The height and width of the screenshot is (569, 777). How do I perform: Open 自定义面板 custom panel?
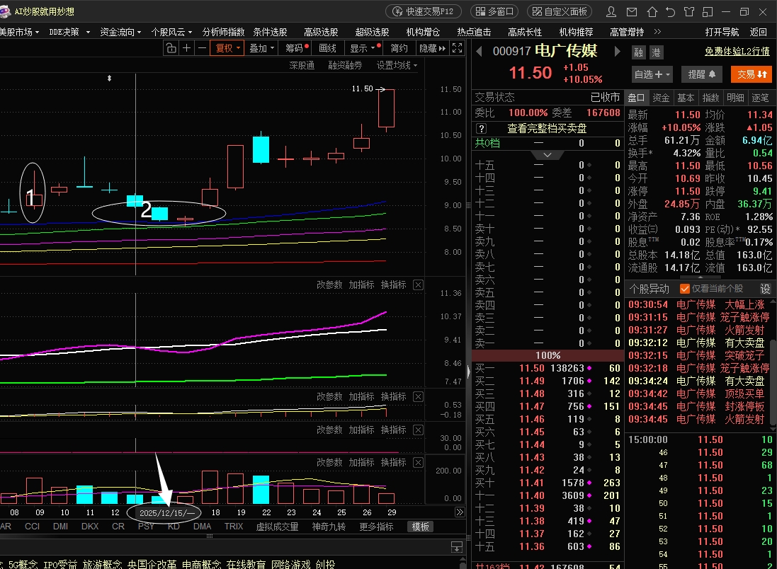[x=560, y=11]
